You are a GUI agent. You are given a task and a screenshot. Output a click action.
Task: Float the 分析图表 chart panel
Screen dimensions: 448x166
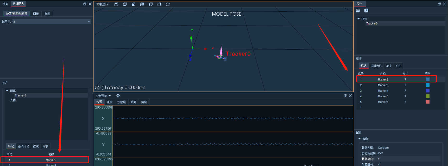point(345,96)
